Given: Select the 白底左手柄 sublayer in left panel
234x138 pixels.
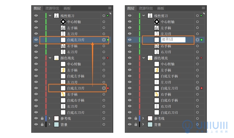Looking at the screenshot, I should (76, 76).
